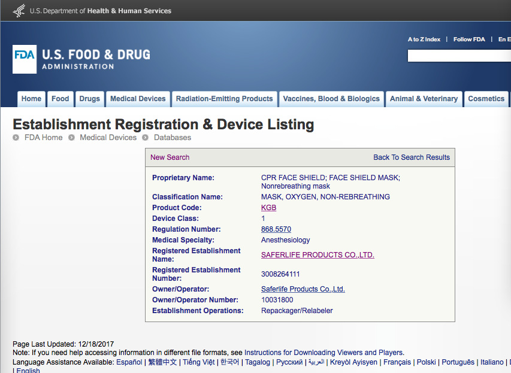Click the HHS eagle logo icon
Image resolution: width=511 pixels, height=373 pixels.
(19, 10)
